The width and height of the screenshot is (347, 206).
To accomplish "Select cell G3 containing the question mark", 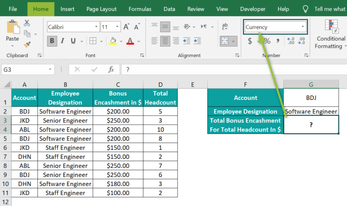I will tap(311, 125).
